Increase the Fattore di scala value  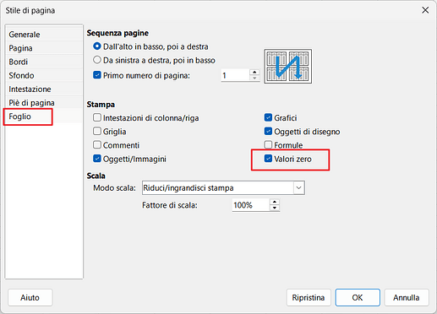tap(275, 202)
